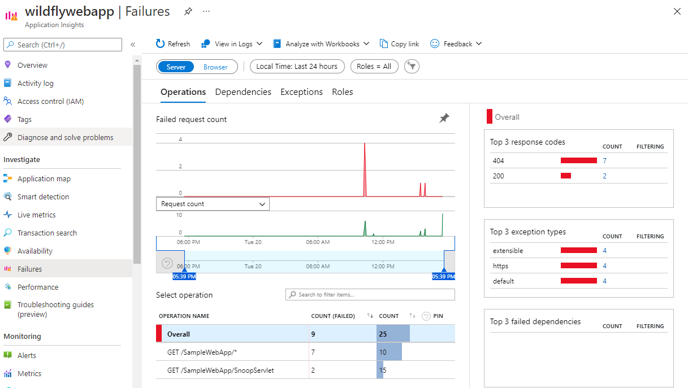Click the Overview sidebar icon

click(7, 65)
